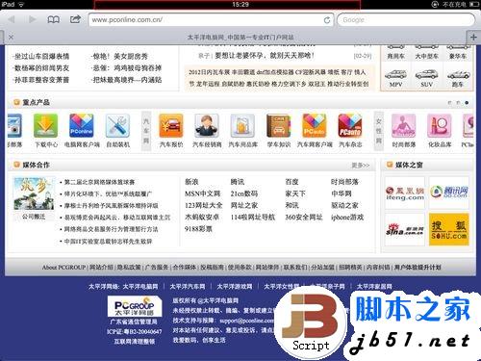481x361 pixels.
Task: Open the 太平洋汽车网 footer link
Action: (x=188, y=287)
